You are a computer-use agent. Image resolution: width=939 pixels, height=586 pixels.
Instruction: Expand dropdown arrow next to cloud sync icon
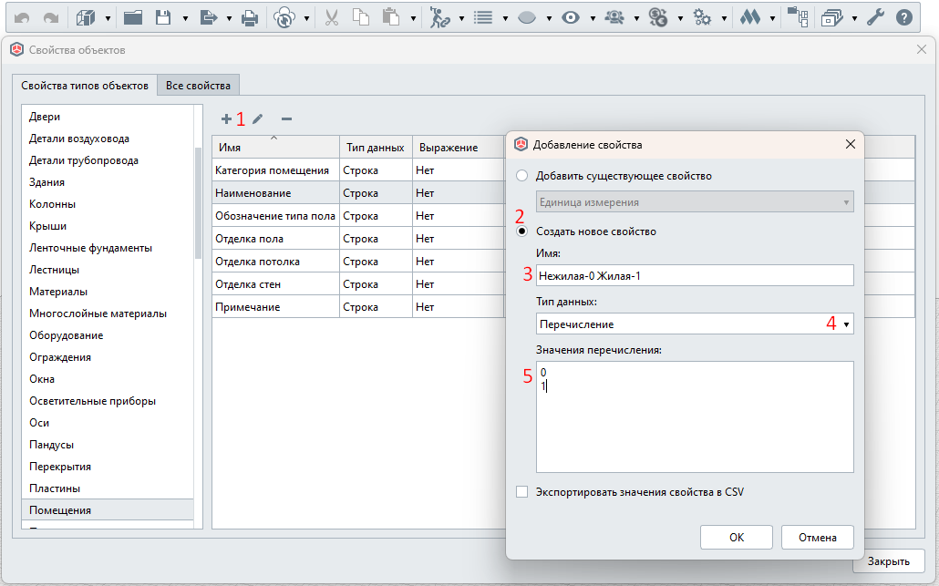(x=306, y=18)
